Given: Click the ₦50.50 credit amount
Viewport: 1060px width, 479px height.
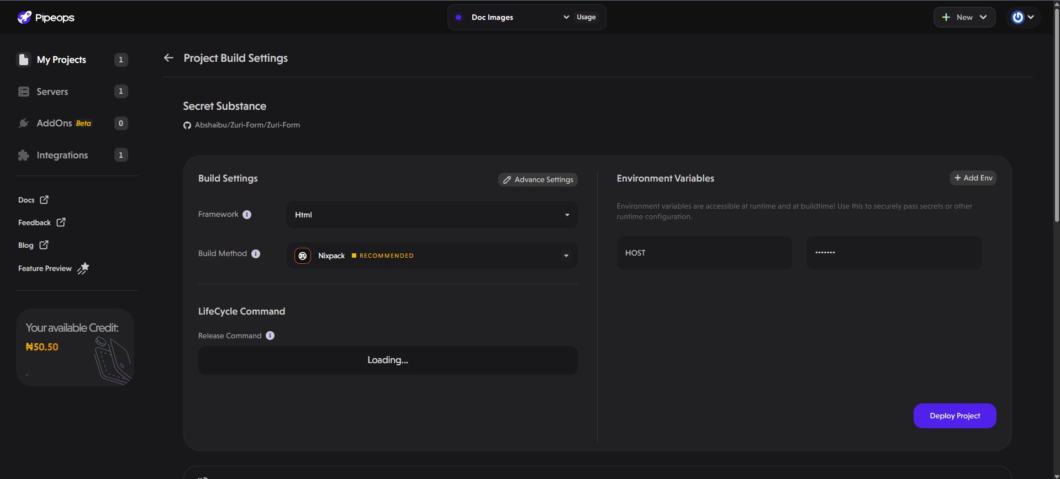Looking at the screenshot, I should tap(42, 347).
